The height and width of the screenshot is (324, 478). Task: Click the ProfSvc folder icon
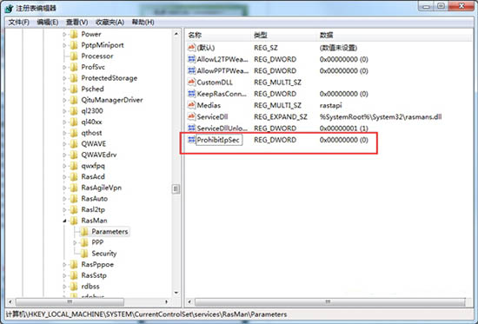[x=74, y=67]
